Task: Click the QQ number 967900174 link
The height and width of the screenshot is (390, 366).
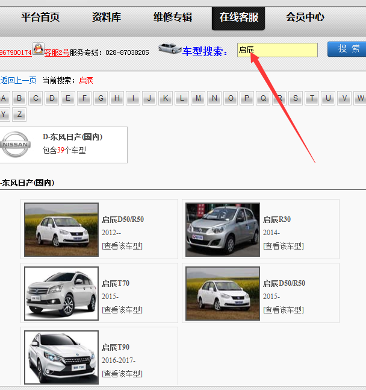Action: 16,52
